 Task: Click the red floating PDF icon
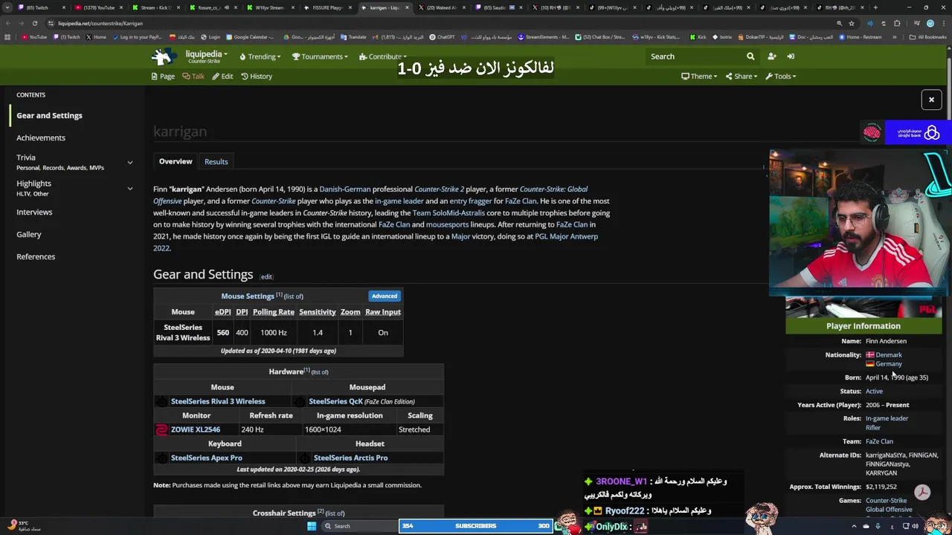922,493
